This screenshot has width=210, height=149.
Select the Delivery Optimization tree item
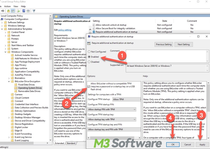click(x=25, y=111)
